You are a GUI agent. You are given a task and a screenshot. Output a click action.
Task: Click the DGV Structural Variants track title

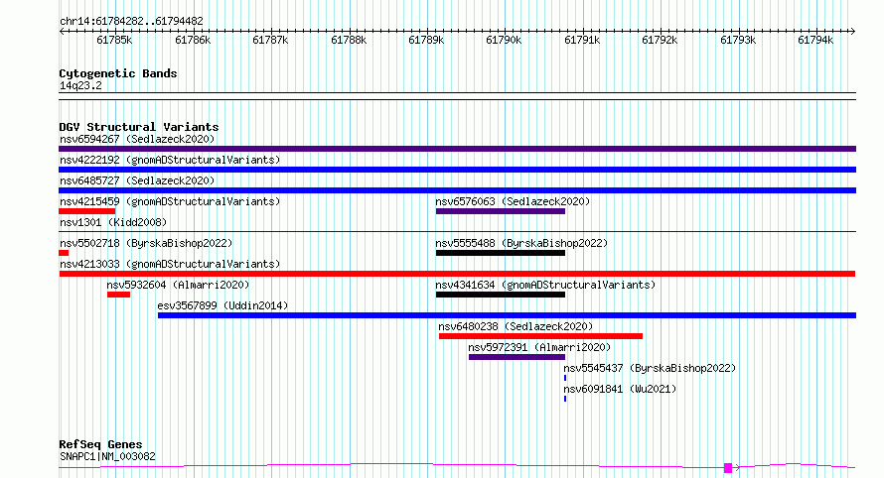click(x=139, y=127)
